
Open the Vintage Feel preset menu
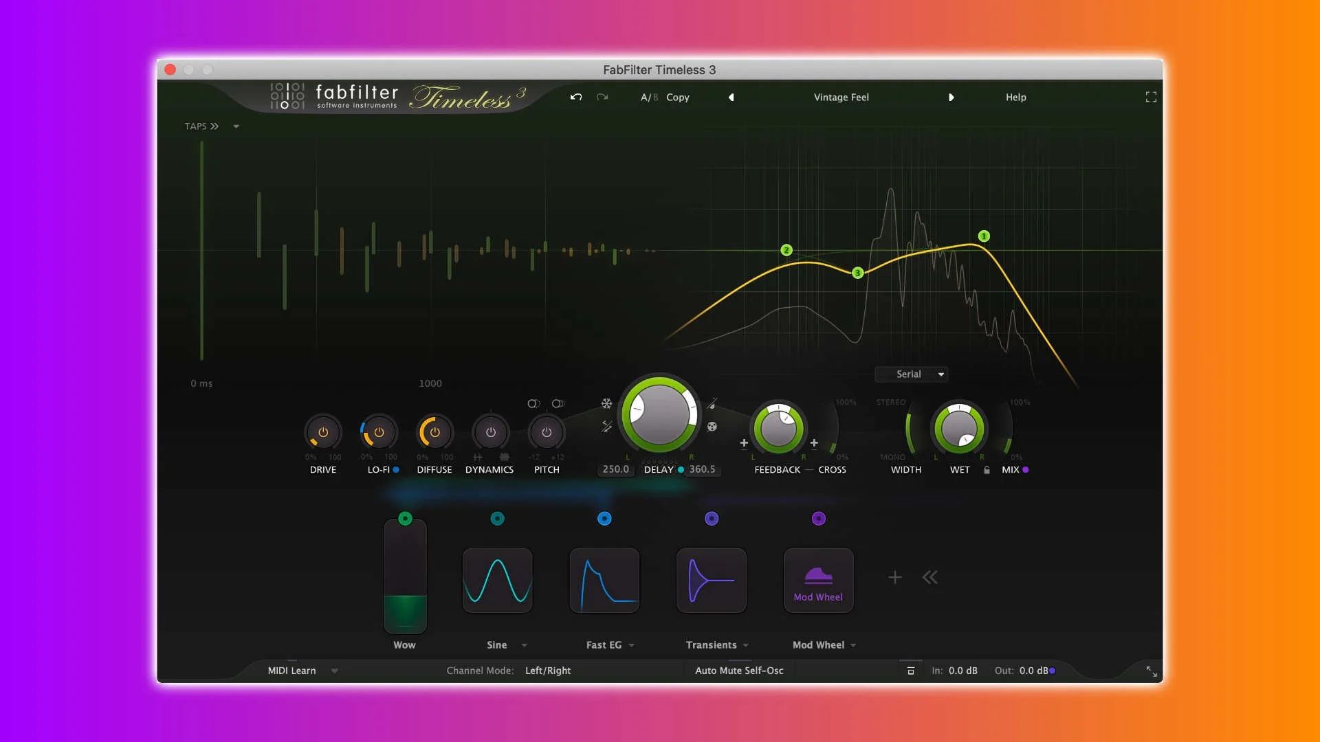(x=841, y=97)
